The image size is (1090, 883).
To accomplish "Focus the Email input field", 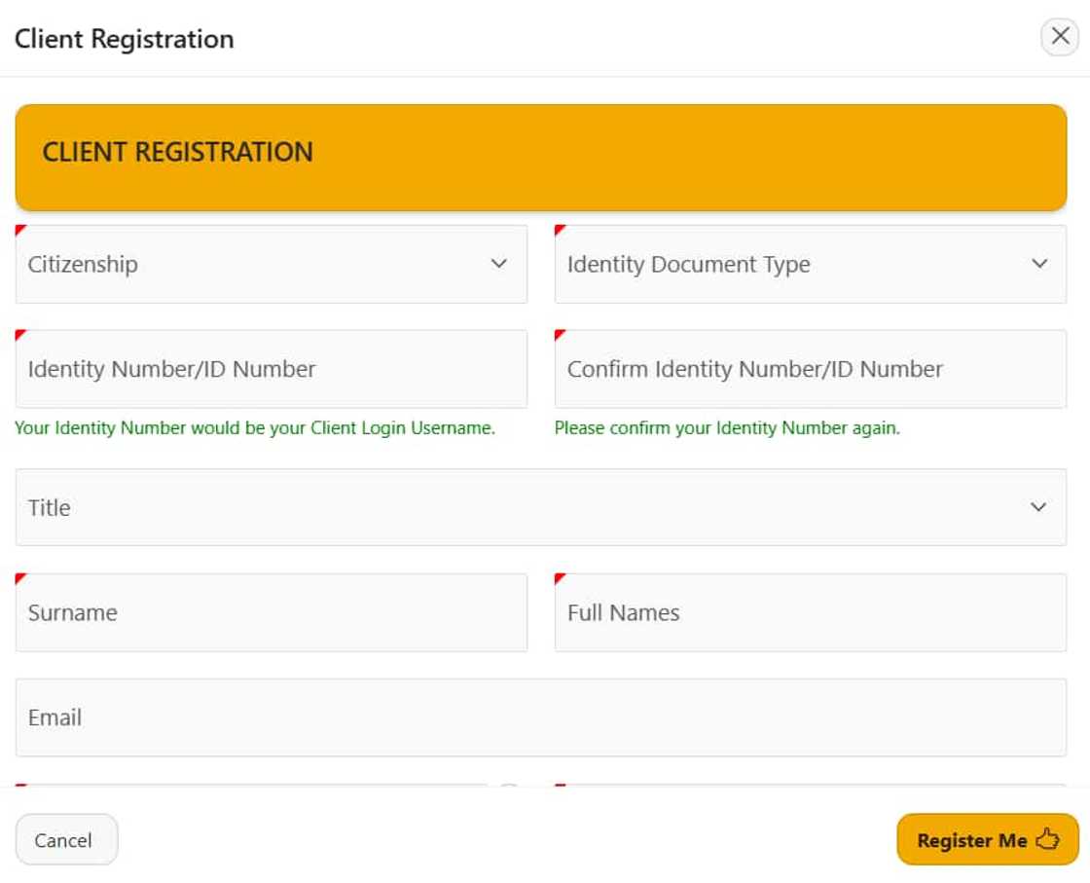I will tap(540, 717).
